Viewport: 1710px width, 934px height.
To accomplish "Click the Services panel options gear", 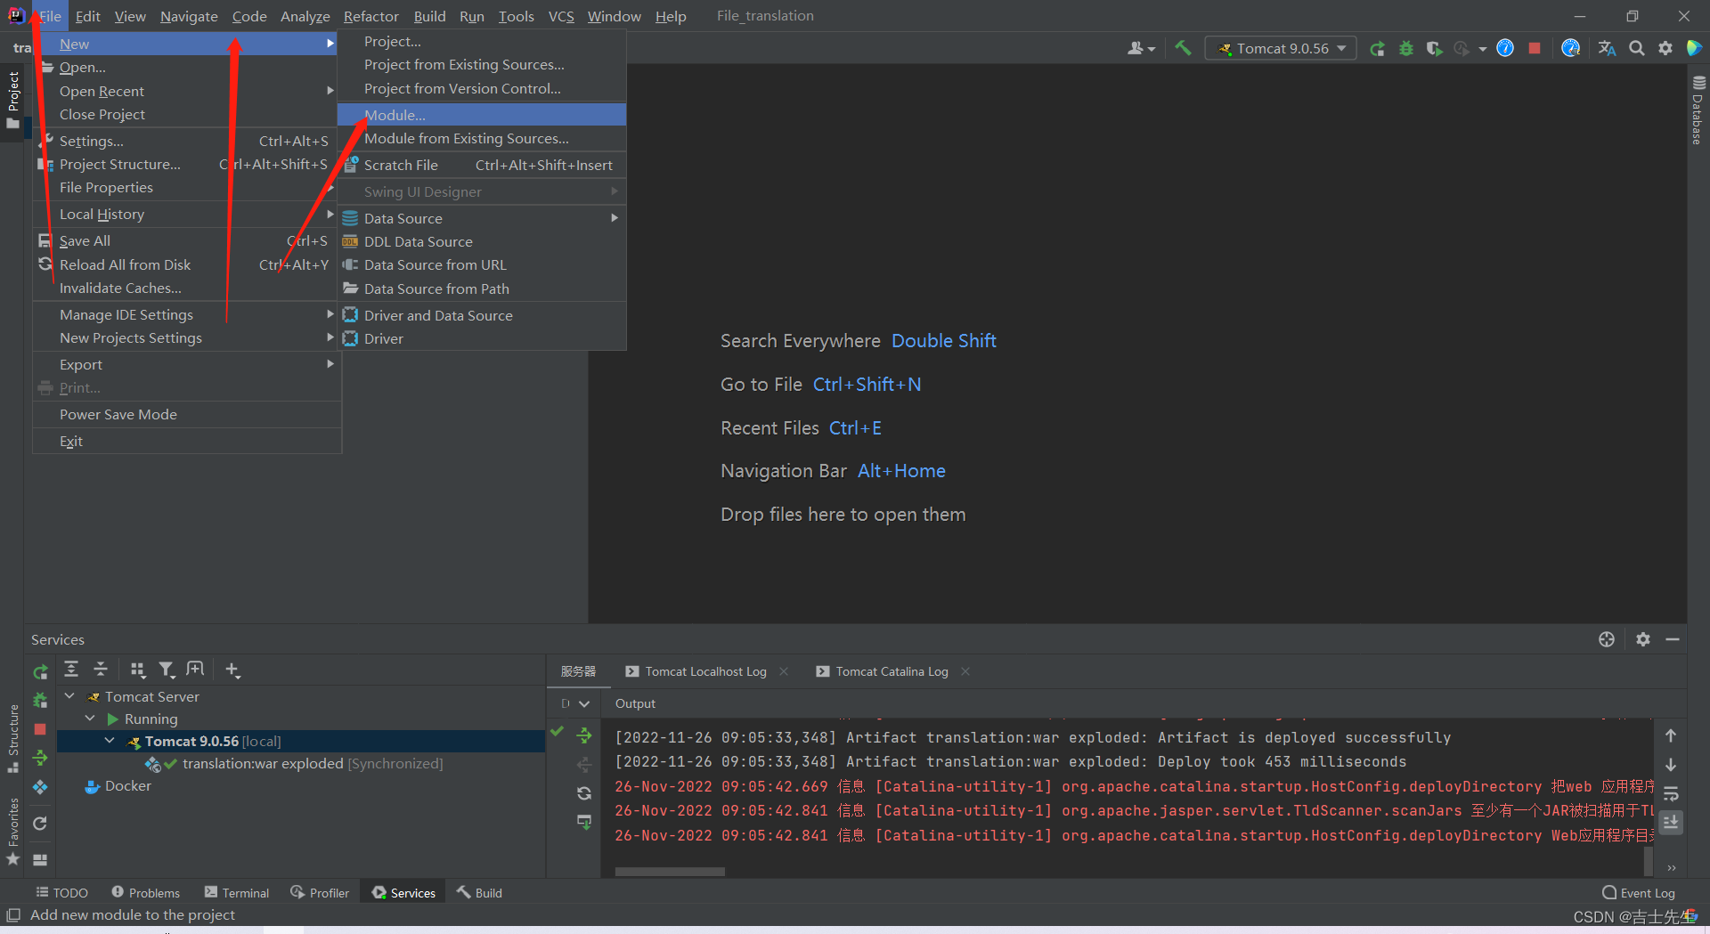I will 1643,639.
